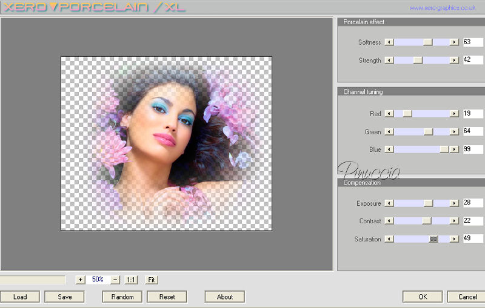Click the Green channel slider thumb
This screenshot has height=308, width=485.
tap(429, 132)
